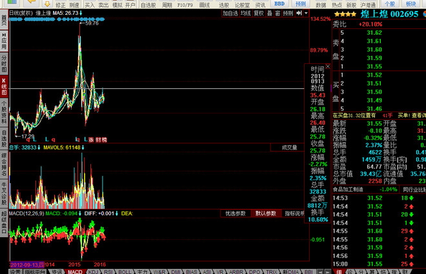Toggle 均线 moving averages display
Viewport: 426px width, 274px height.
(246, 13)
